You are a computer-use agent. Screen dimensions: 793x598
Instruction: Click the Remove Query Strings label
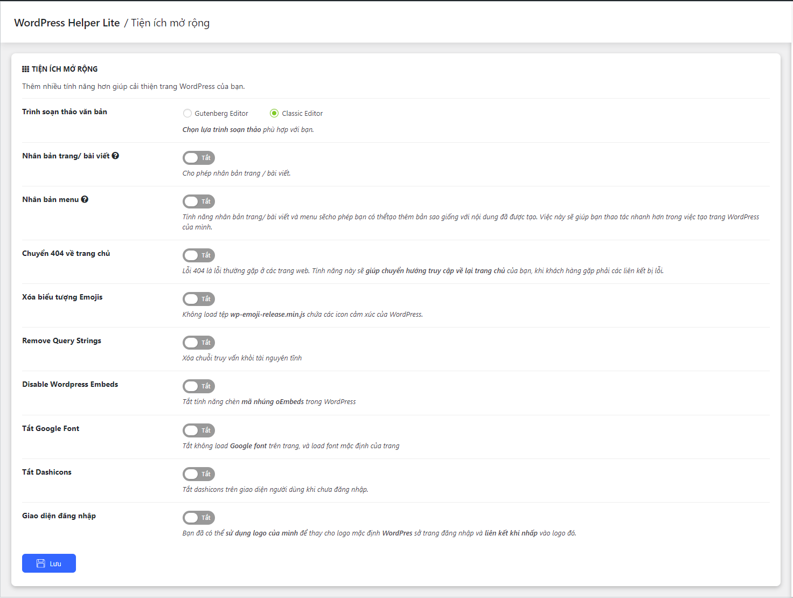pos(61,340)
